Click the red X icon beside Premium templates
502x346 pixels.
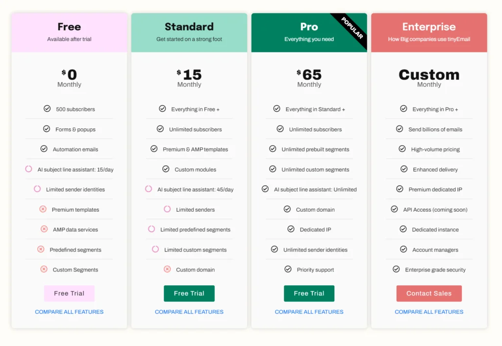pos(43,209)
